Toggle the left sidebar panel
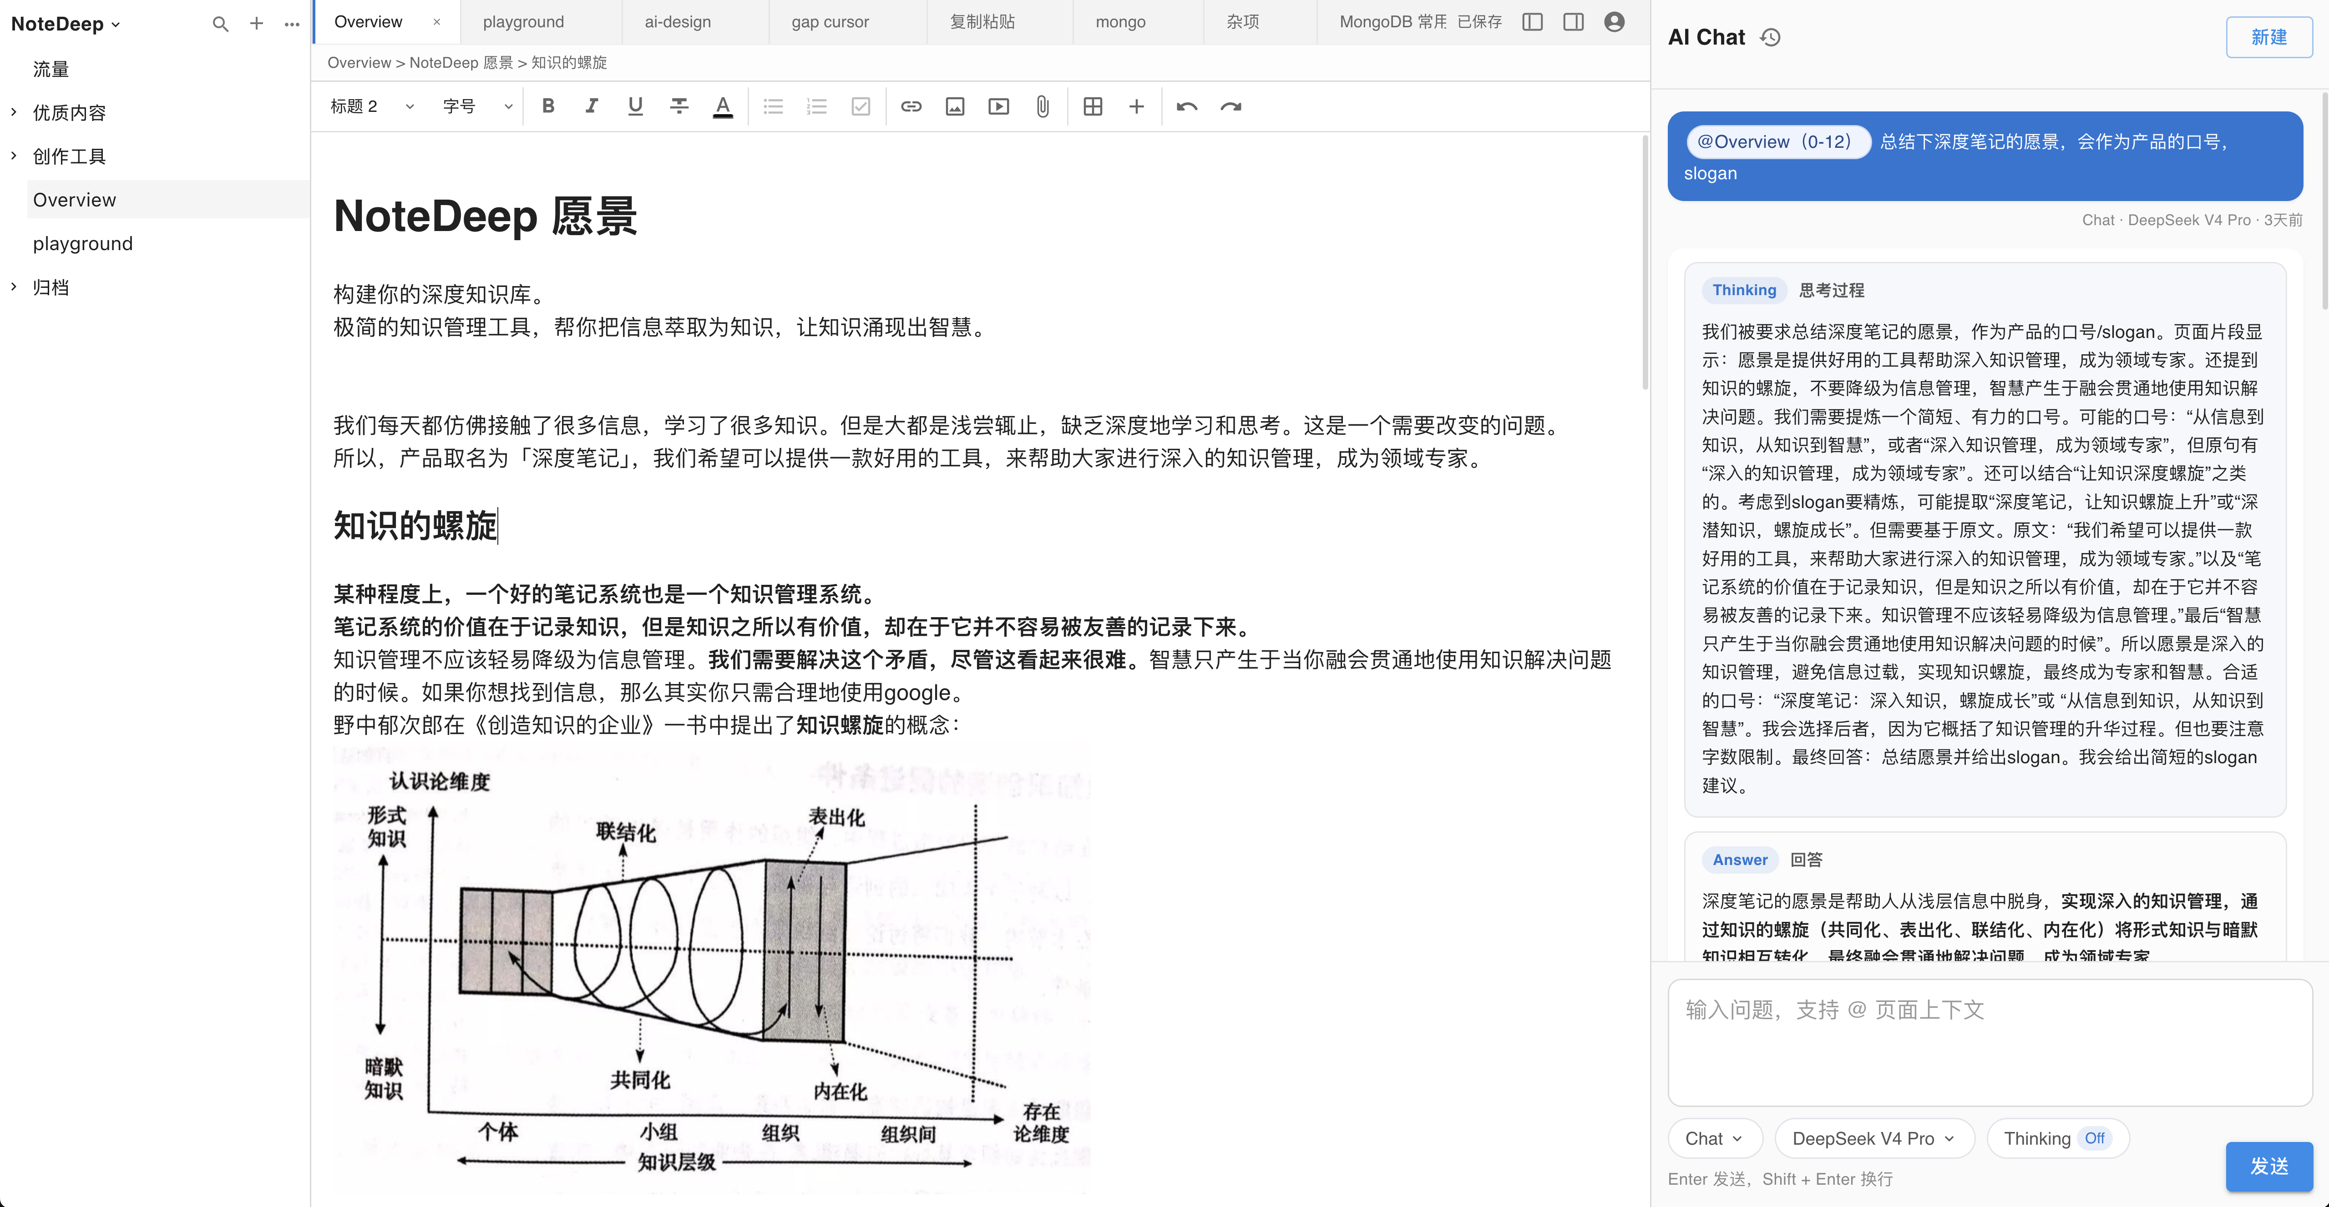Image resolution: width=2329 pixels, height=1207 pixels. pos(1533,22)
